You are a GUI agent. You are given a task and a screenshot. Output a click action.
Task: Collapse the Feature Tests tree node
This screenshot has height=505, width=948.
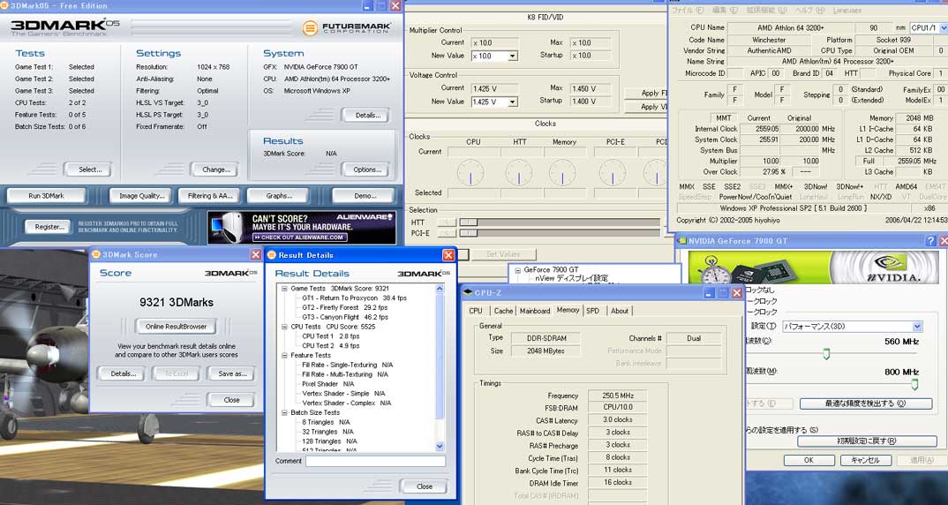[285, 355]
